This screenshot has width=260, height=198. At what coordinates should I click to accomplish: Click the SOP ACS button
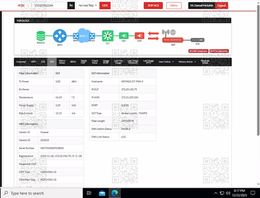pos(153,6)
